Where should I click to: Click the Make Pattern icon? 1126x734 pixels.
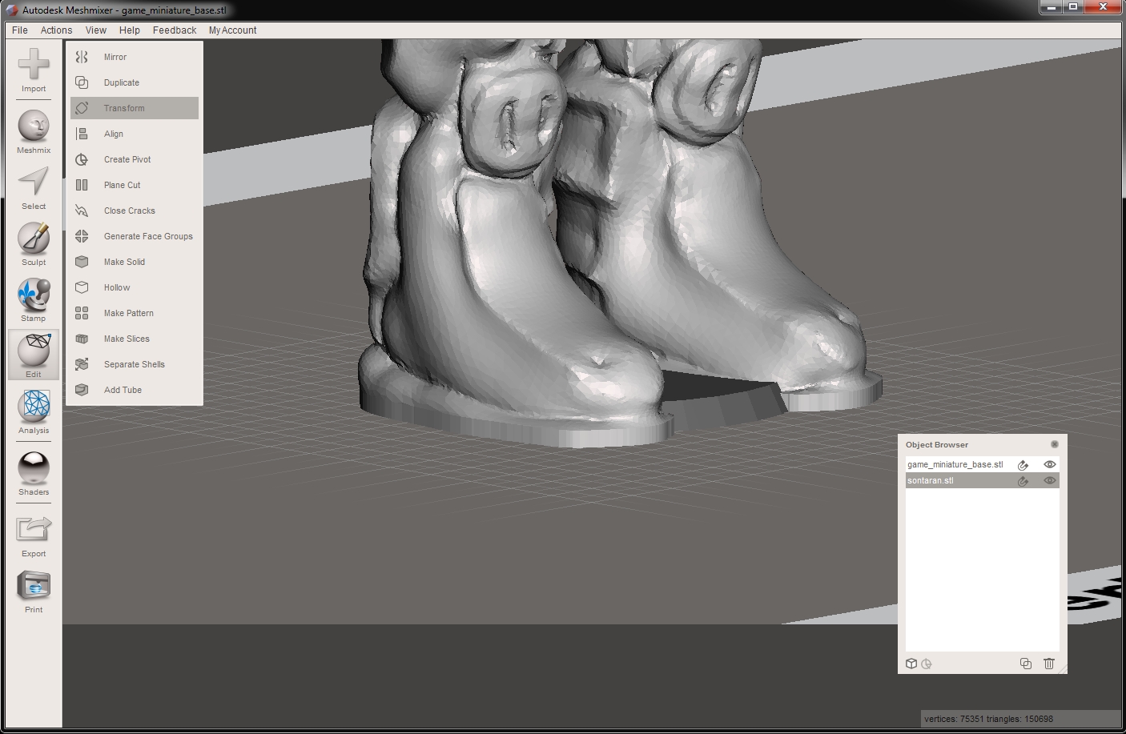82,313
